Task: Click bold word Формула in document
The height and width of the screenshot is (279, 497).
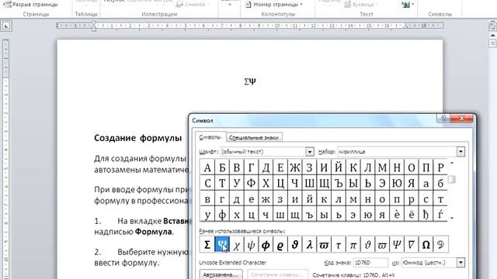Action: coord(154,232)
